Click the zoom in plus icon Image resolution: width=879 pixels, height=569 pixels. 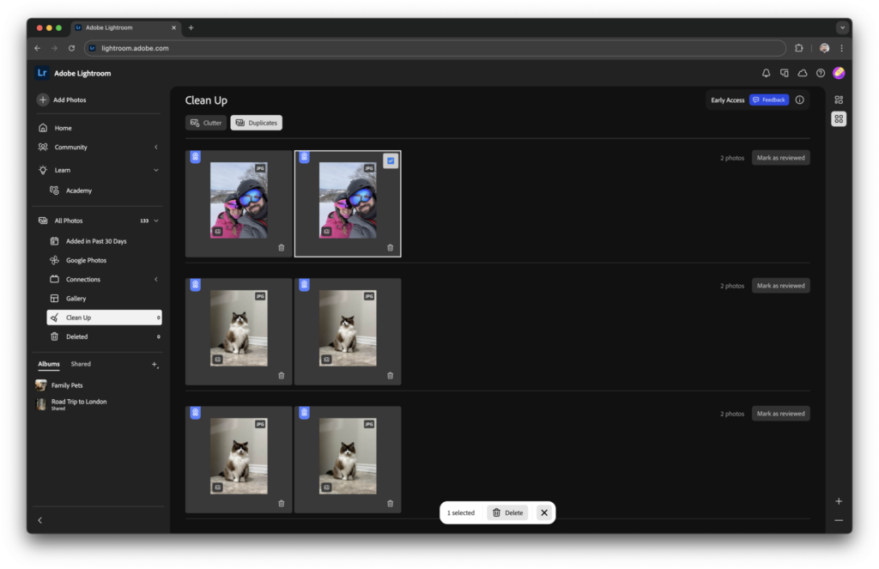click(839, 501)
